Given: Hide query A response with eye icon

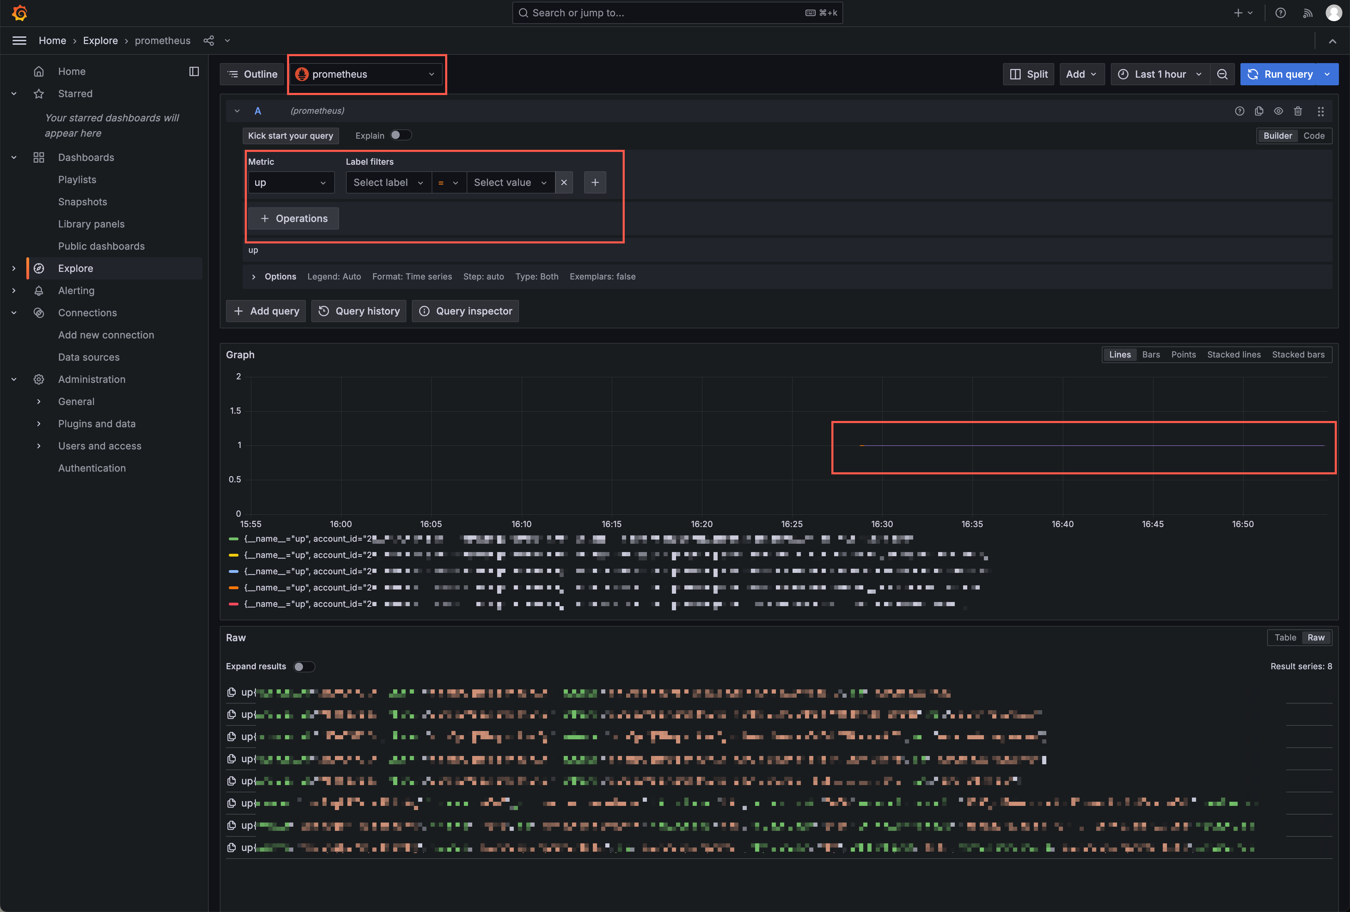Looking at the screenshot, I should [1278, 111].
